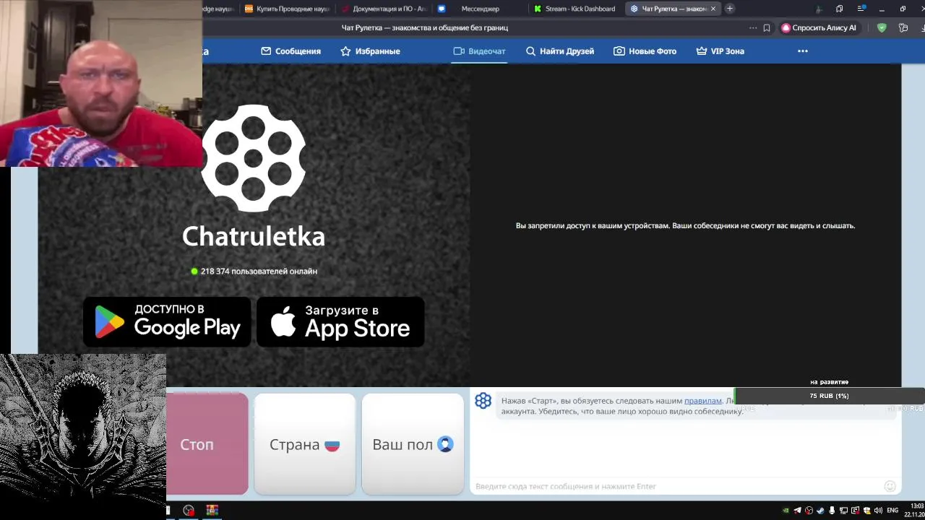
Task: Open the OBS tray icon
Action: [809, 511]
